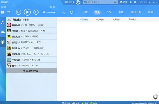Select the 公共电台 sub-tab
This screenshot has width=159, height=104.
pyautogui.click(x=84, y=20)
